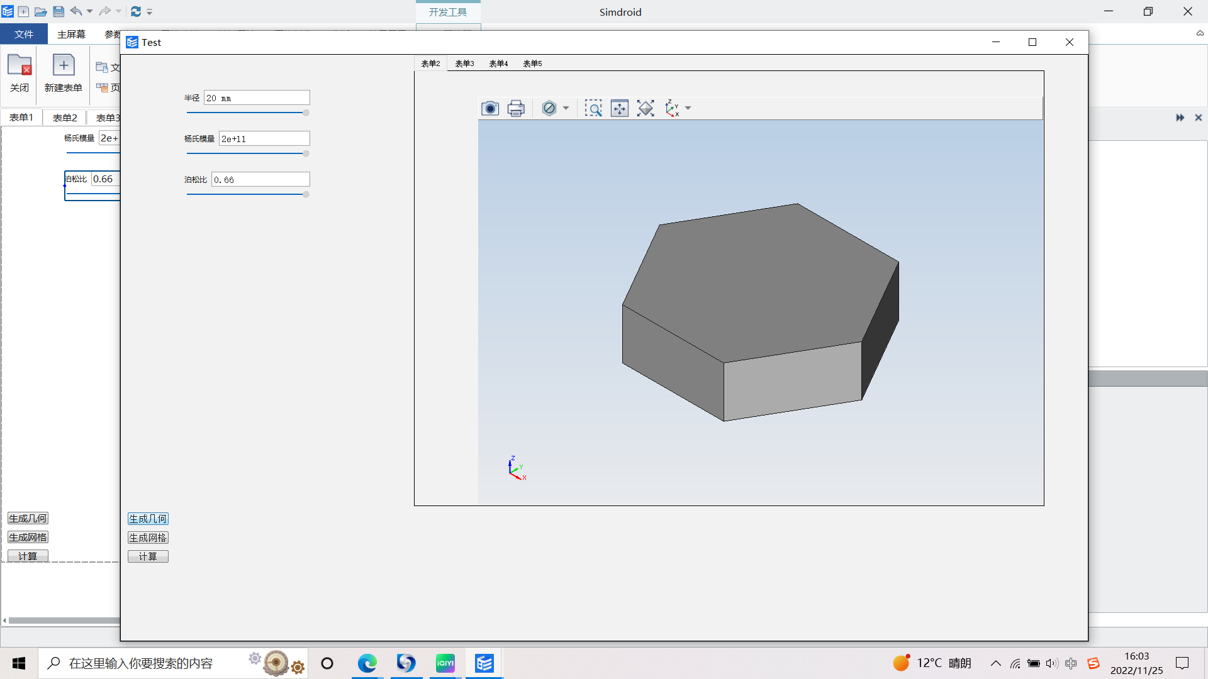
Task: Open the display mode dropdown arrow
Action: [x=566, y=108]
